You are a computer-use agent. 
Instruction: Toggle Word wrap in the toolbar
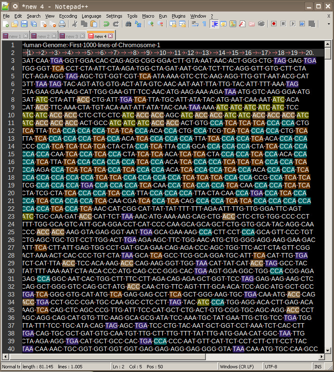pyautogui.click(x=195, y=24)
